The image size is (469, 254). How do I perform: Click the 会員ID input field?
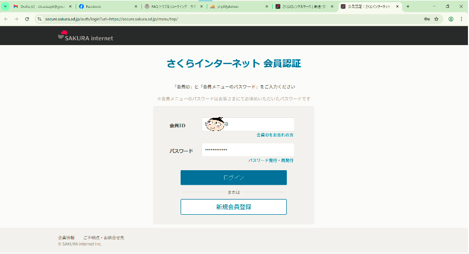coord(248,124)
